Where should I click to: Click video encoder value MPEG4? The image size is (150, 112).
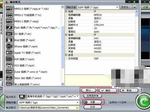point(98,15)
